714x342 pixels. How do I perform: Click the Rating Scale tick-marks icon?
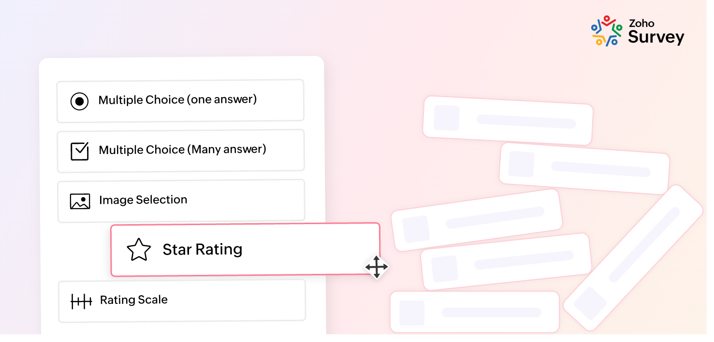click(x=81, y=301)
